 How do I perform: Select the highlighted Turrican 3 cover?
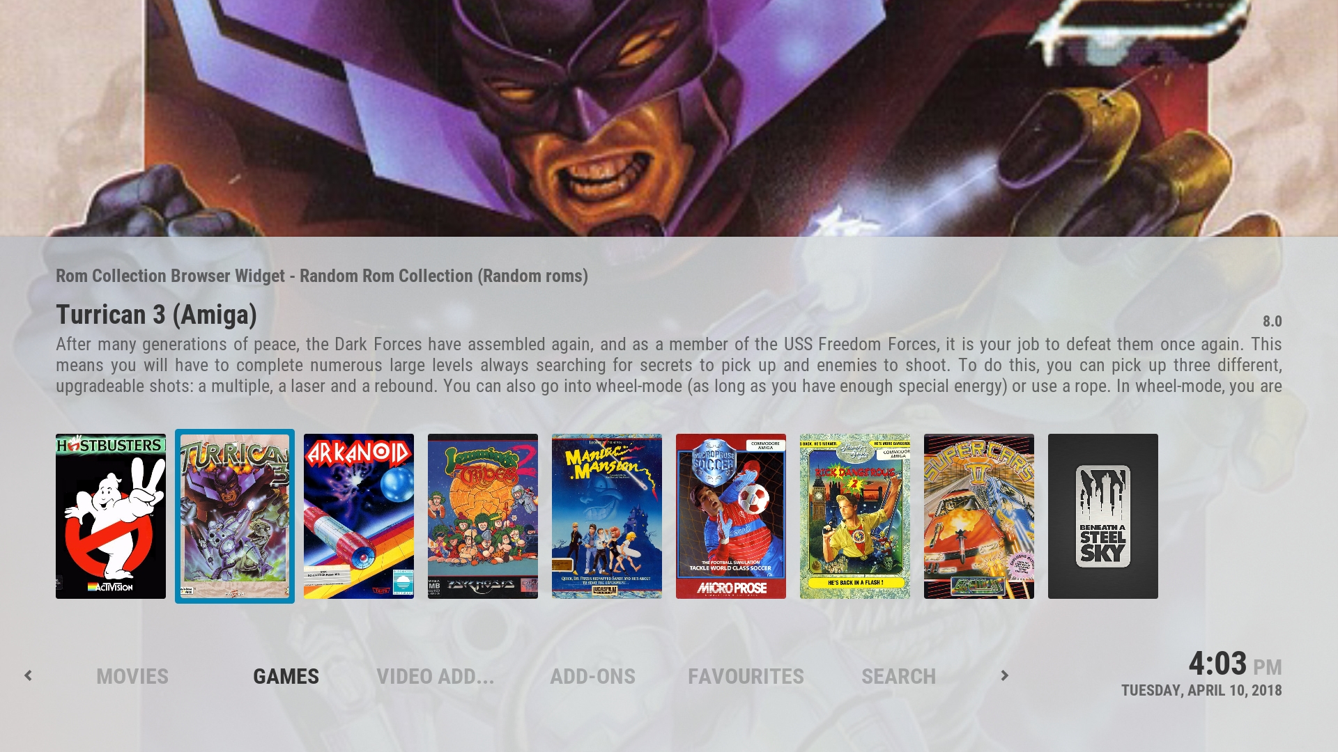click(235, 516)
